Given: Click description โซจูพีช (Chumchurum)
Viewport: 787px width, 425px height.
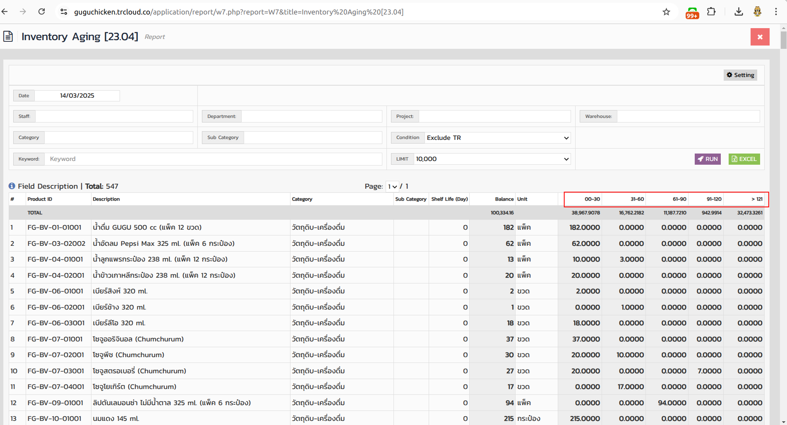Looking at the screenshot, I should pyautogui.click(x=129, y=355).
